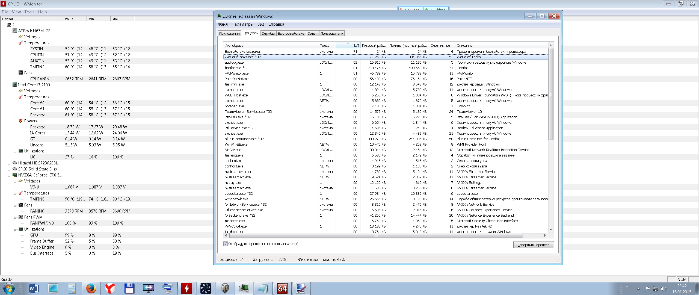Uncheck show processes from all users
Image resolution: width=699 pixels, height=295 pixels.
coord(226,244)
